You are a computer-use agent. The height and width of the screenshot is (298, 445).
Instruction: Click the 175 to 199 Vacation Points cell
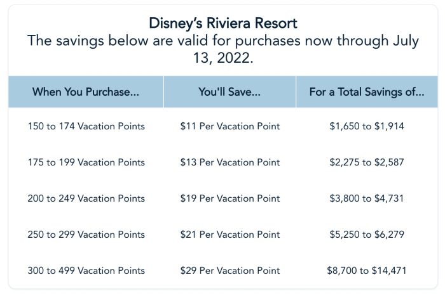pyautogui.click(x=86, y=162)
